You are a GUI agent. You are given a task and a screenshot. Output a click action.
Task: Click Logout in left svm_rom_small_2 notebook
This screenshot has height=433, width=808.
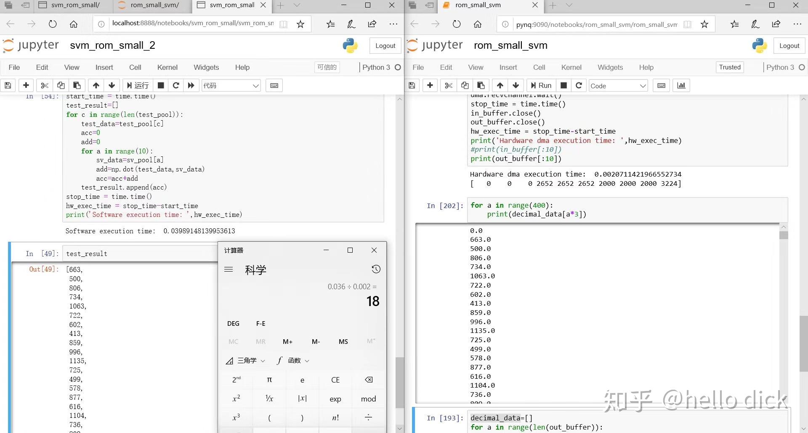pyautogui.click(x=385, y=46)
